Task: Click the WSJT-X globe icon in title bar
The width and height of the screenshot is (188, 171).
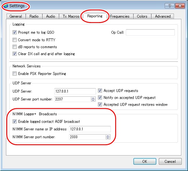Action: [x=6, y=6]
